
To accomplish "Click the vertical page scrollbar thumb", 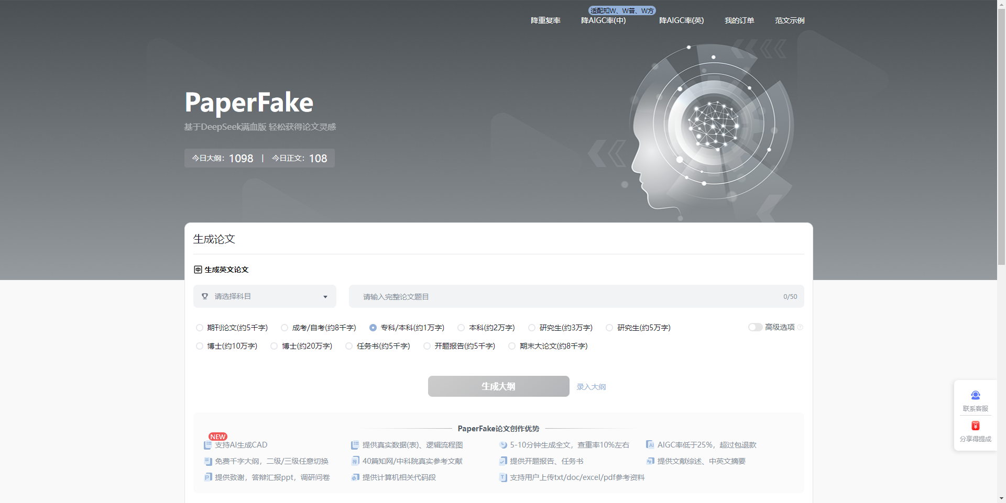I will click(x=1001, y=136).
